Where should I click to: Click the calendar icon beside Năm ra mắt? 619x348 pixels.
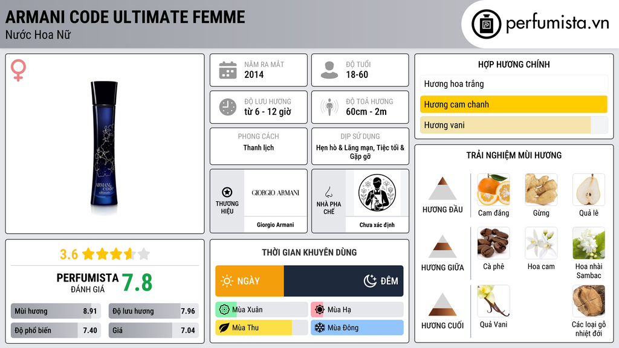(x=228, y=70)
